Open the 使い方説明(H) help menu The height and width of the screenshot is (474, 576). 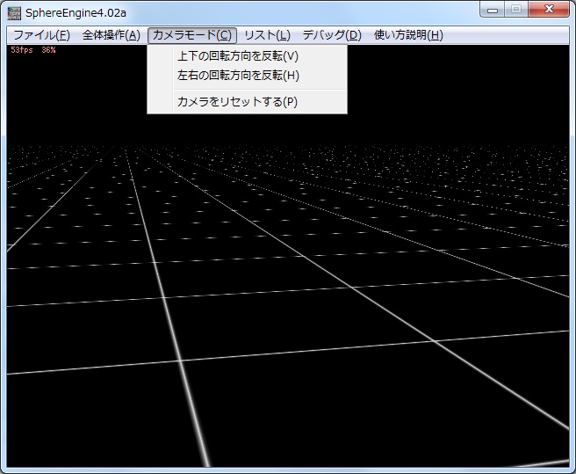tap(408, 35)
